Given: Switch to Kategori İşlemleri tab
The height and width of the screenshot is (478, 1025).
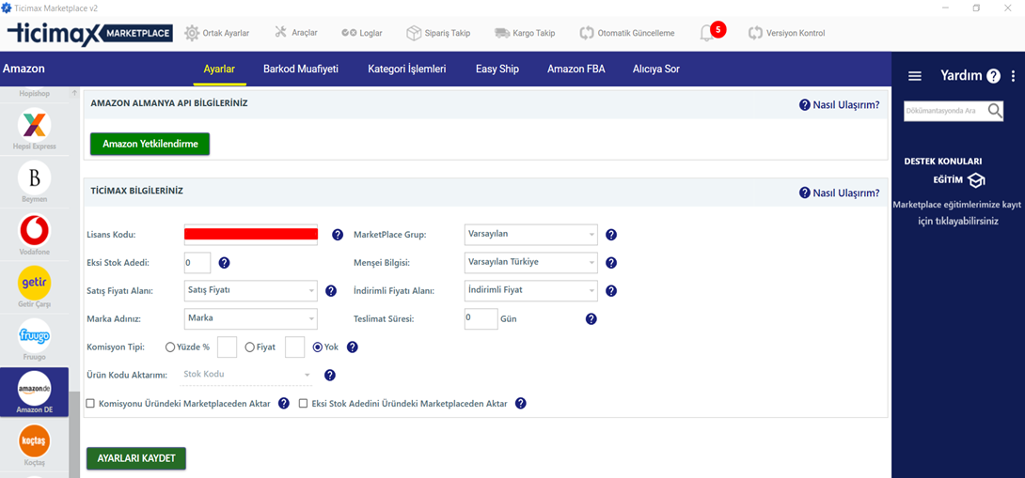Looking at the screenshot, I should 406,69.
